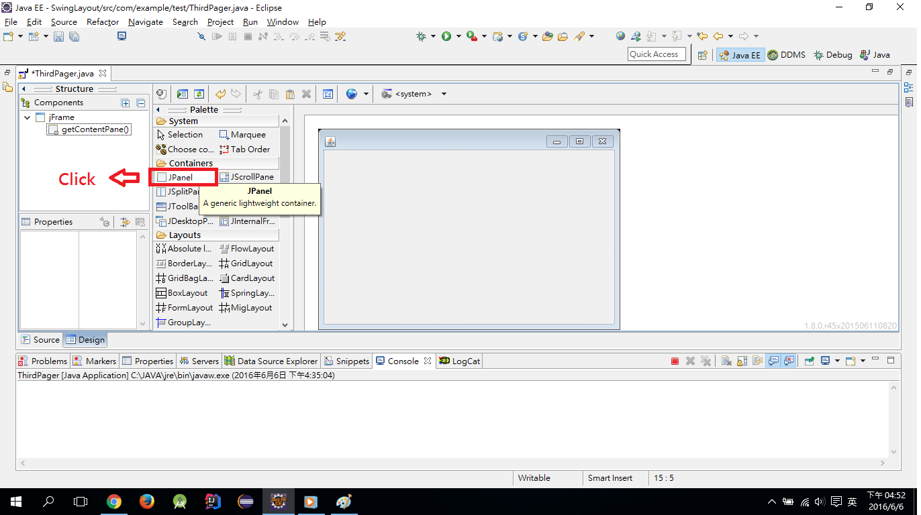This screenshot has height=515, width=921.
Task: Click the Undo arrow in designer toolbar
Action: (x=220, y=94)
